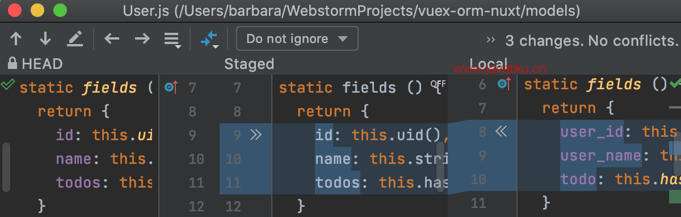Go to next difference with down arrow
Image resolution: width=681 pixels, height=217 pixels.
(x=45, y=39)
